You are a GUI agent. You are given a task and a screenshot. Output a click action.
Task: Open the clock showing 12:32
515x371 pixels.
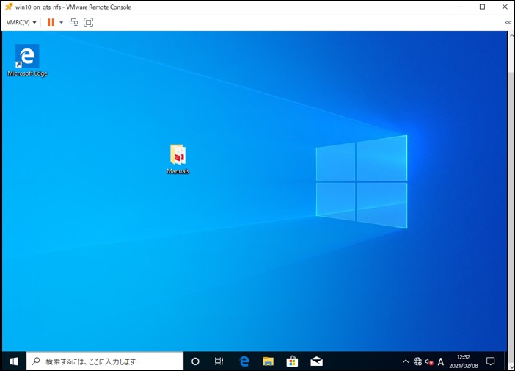point(464,361)
